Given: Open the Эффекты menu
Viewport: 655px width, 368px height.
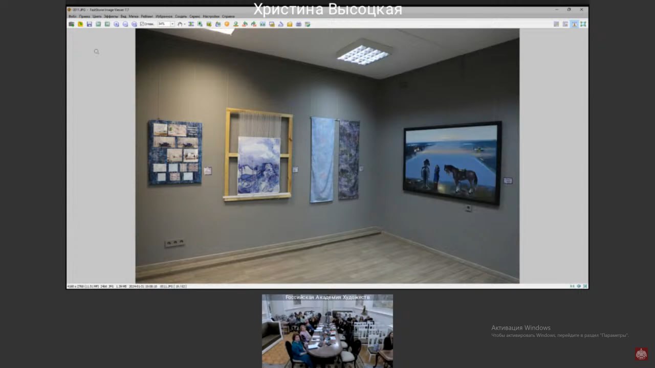Looking at the screenshot, I should point(111,16).
